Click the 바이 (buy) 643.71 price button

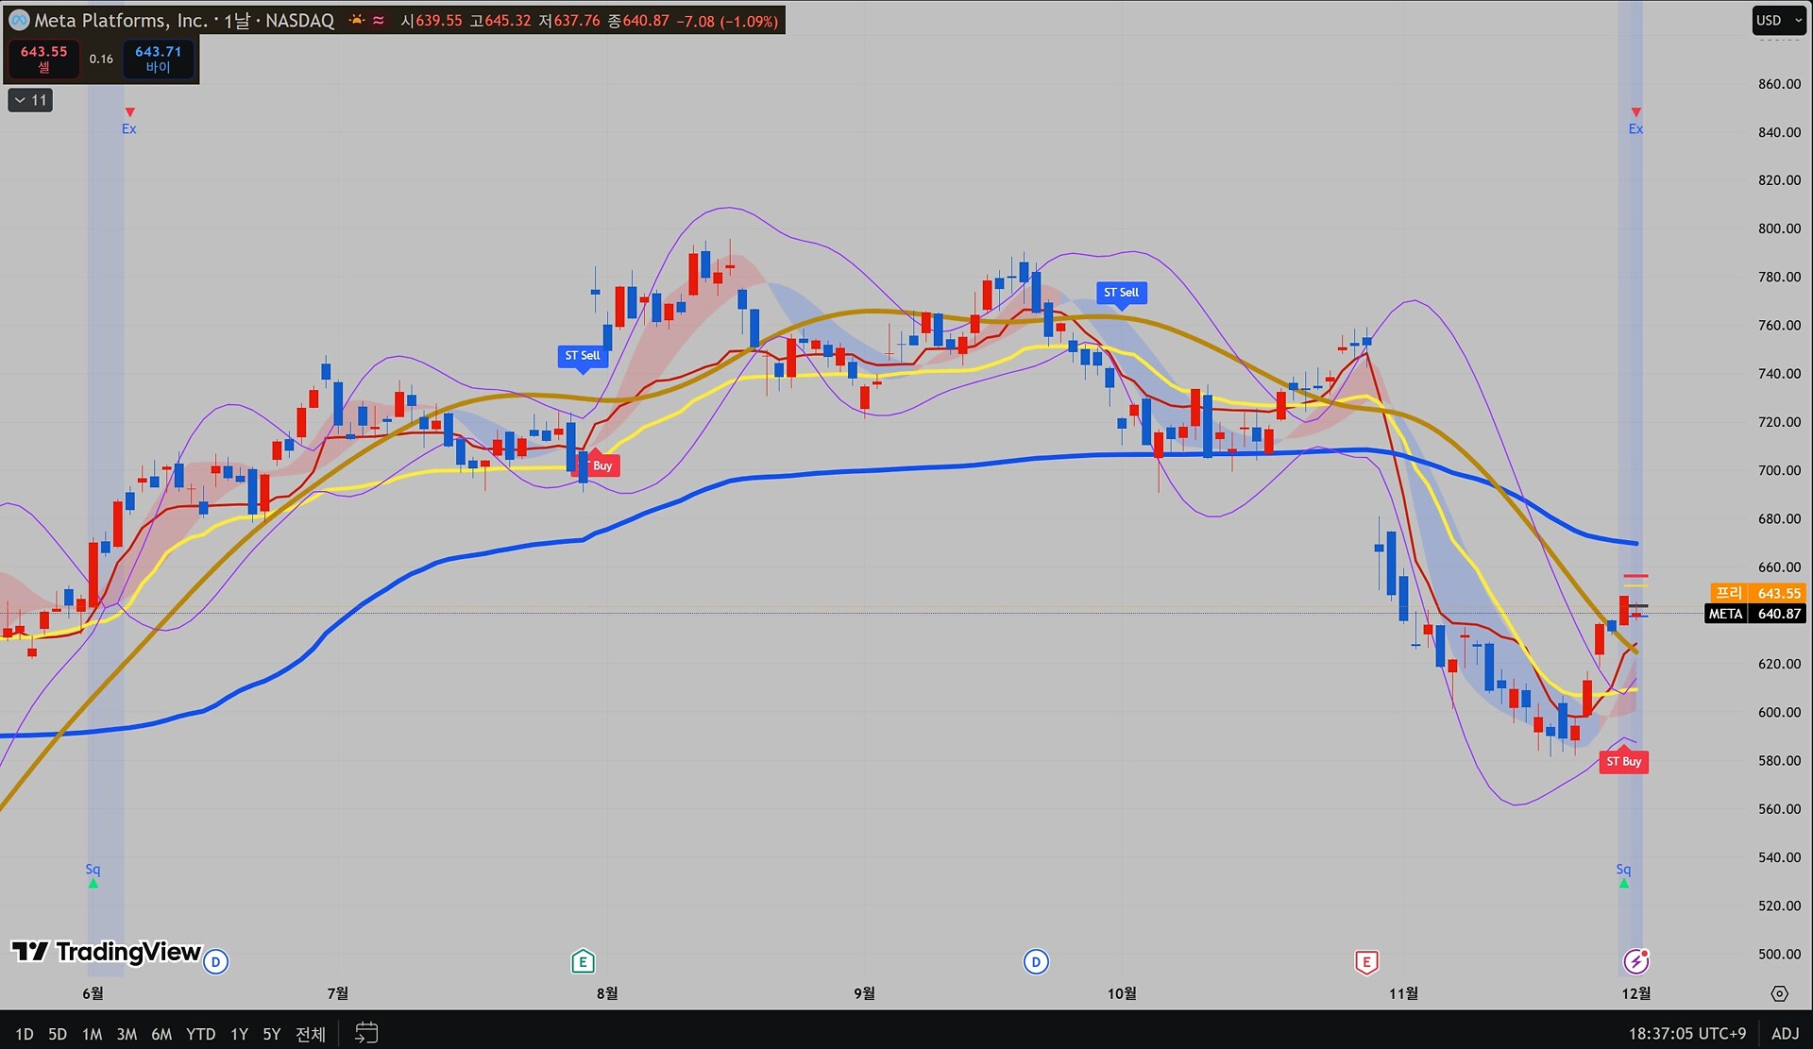coord(158,59)
